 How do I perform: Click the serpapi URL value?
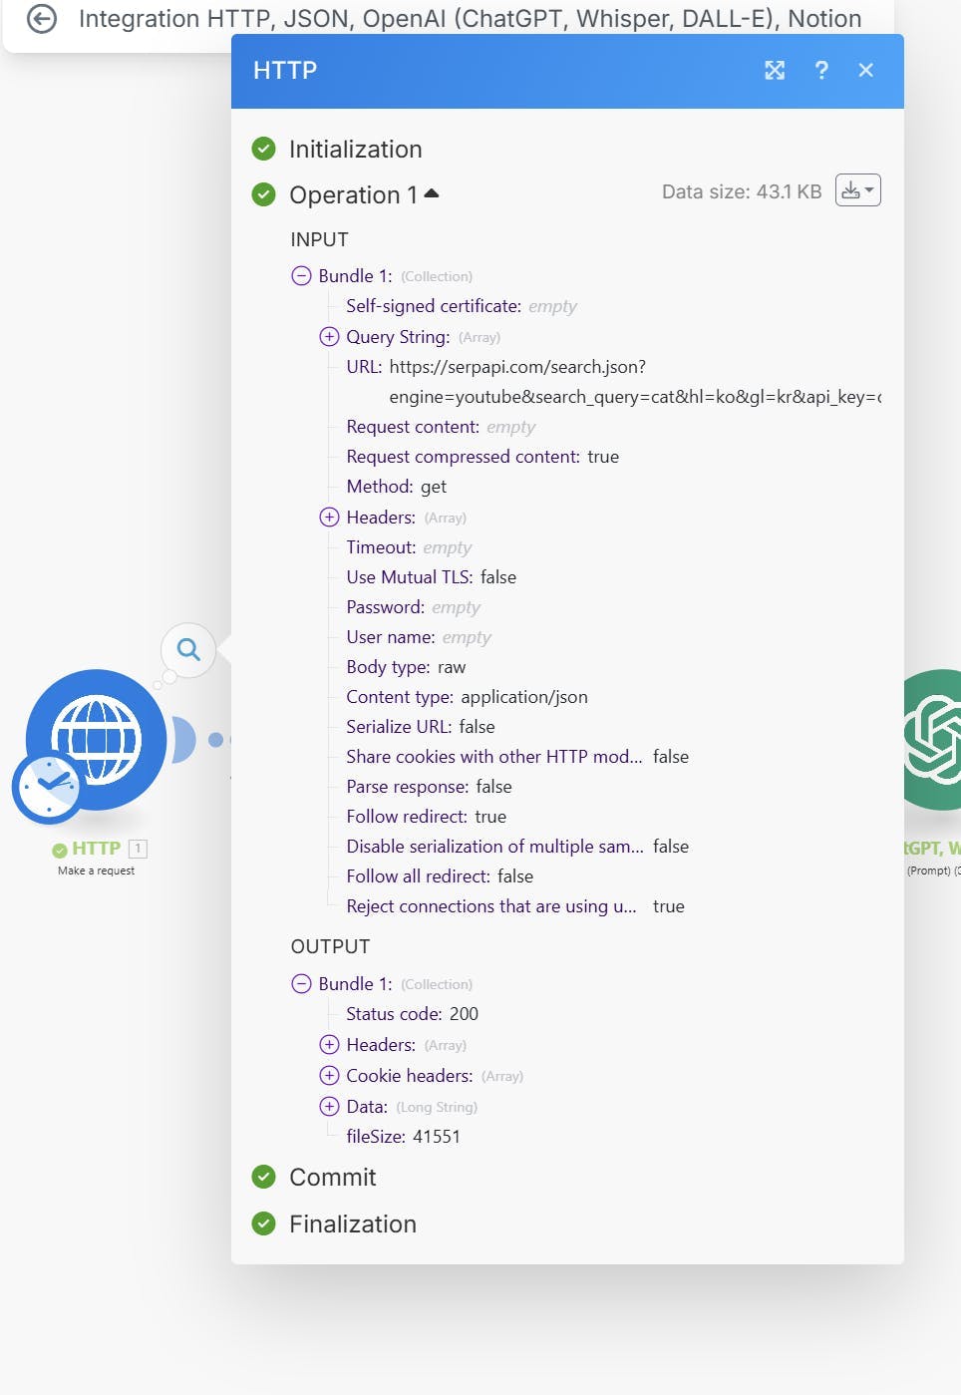(634, 382)
